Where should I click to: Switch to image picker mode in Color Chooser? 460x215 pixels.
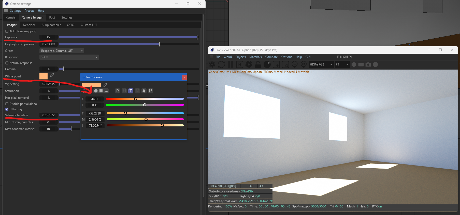pyautogui.click(x=106, y=91)
